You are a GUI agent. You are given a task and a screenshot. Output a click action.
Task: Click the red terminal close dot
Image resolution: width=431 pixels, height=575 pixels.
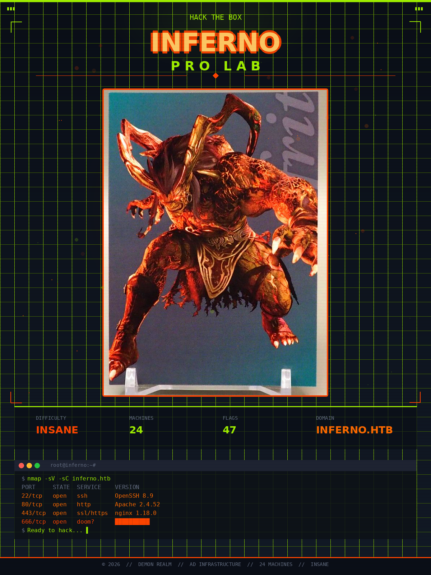22,465
